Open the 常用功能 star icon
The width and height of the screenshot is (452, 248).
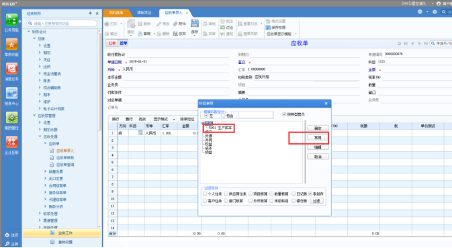11,44
